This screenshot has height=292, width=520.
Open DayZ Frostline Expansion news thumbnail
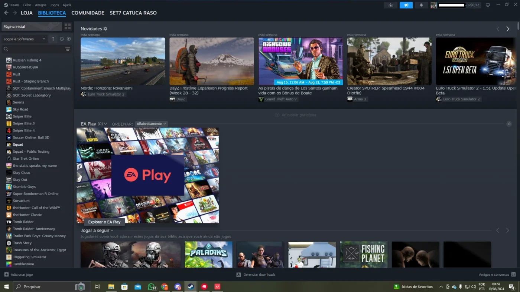[x=212, y=61]
